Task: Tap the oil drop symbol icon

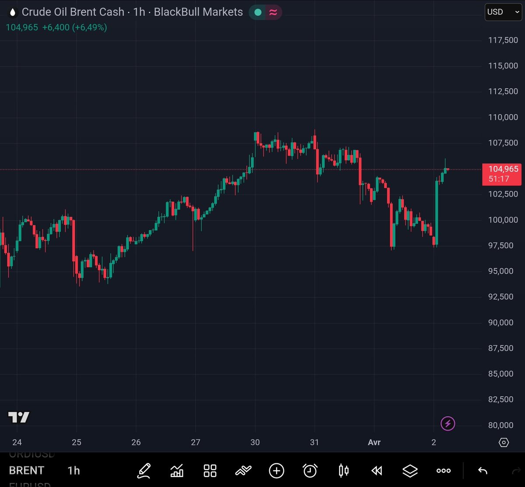Action: (x=12, y=12)
